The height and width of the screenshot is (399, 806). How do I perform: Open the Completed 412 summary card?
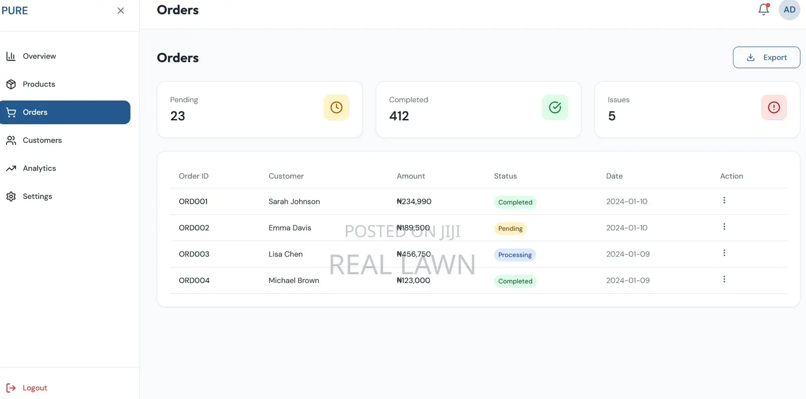[479, 109]
